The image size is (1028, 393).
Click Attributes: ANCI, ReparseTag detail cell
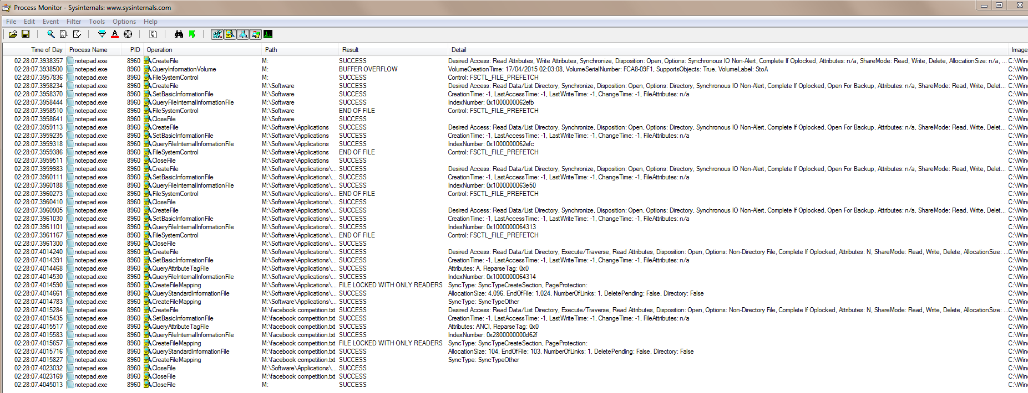click(493, 327)
